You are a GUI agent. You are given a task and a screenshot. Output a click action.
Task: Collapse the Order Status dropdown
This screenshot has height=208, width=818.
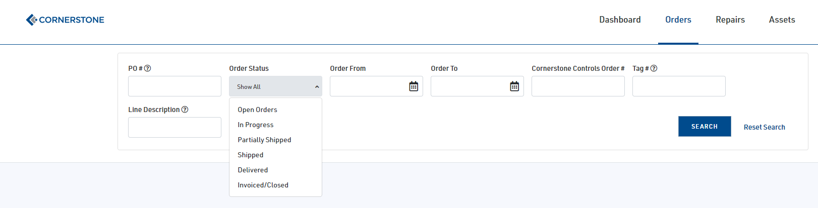(x=275, y=86)
